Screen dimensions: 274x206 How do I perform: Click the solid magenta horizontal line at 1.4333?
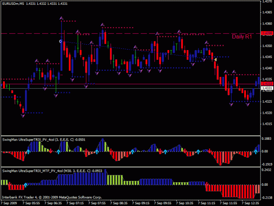click(131, 84)
